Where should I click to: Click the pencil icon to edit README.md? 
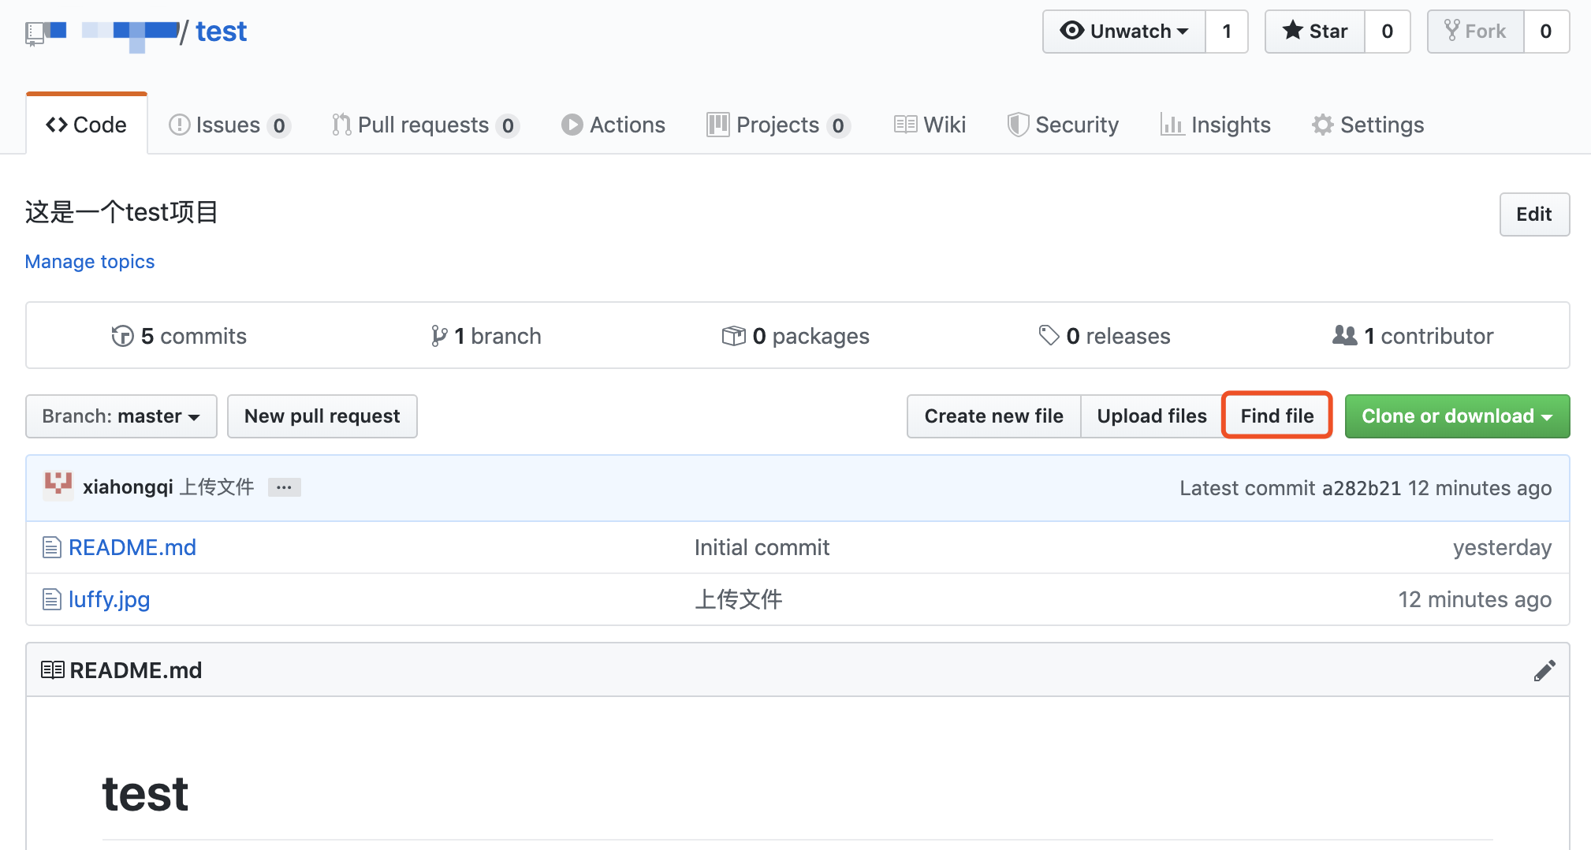[1544, 670]
